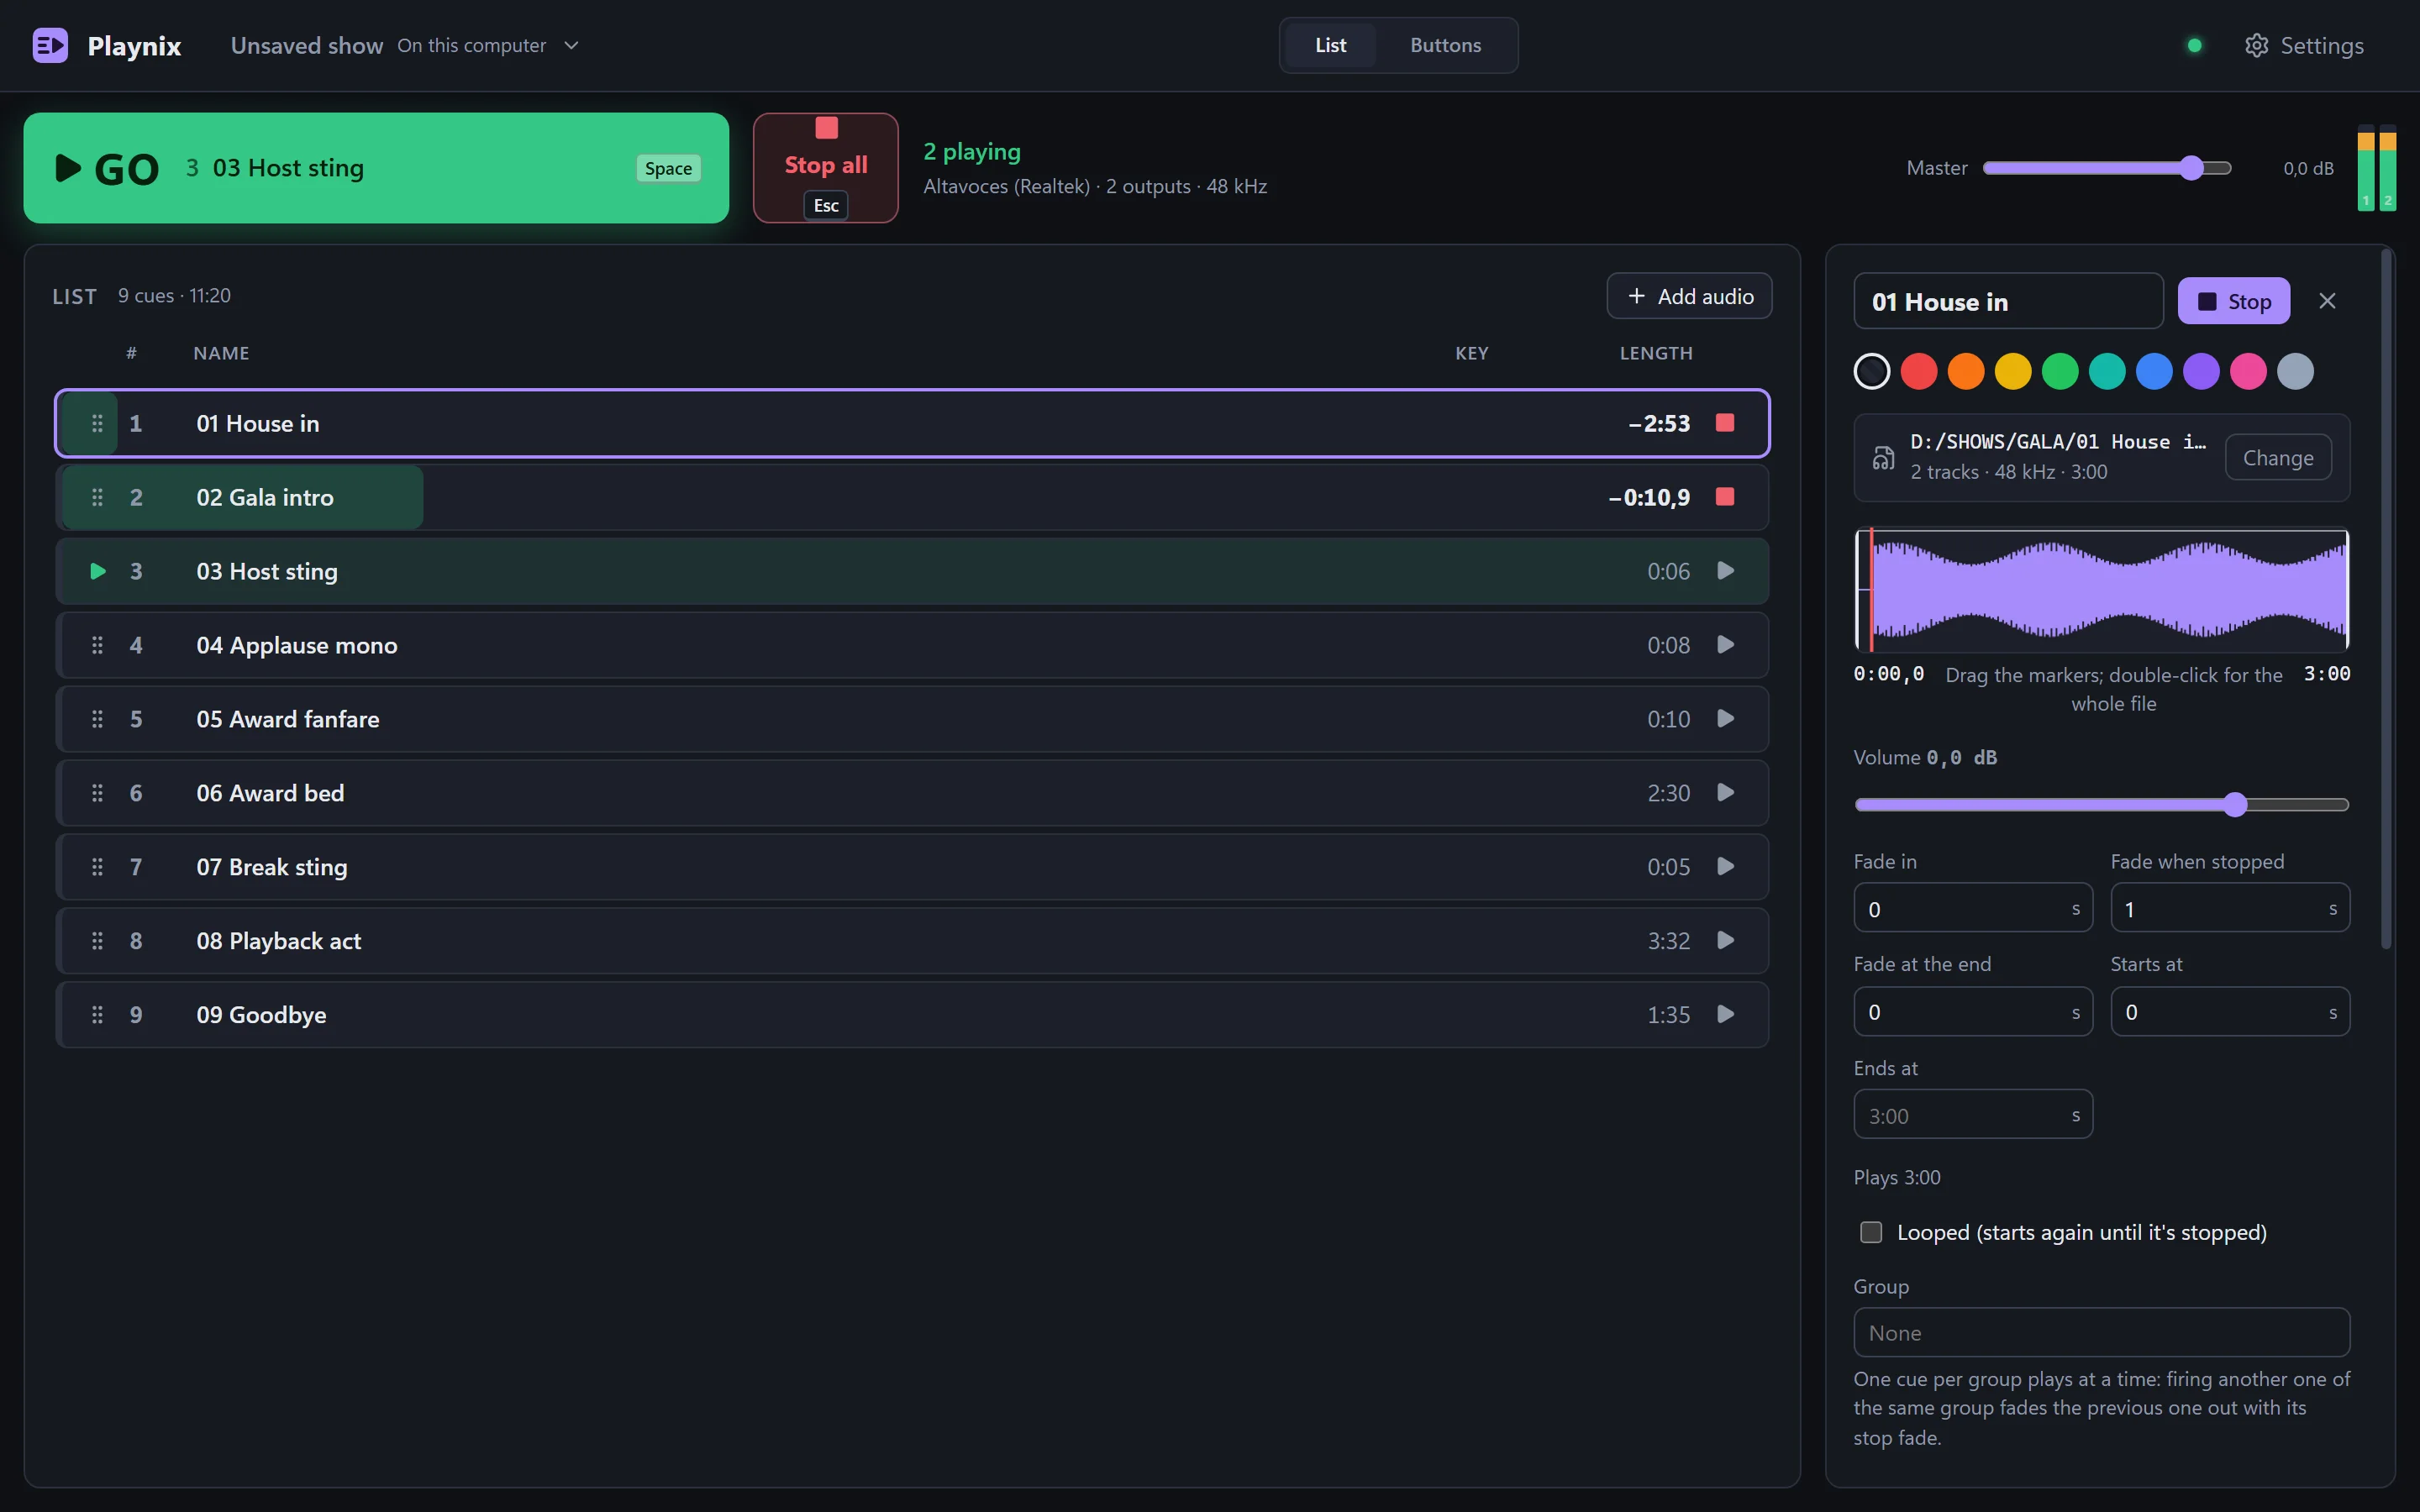Play the 07 Break sting cue
This screenshot has height=1512, width=2420.
click(x=1725, y=867)
